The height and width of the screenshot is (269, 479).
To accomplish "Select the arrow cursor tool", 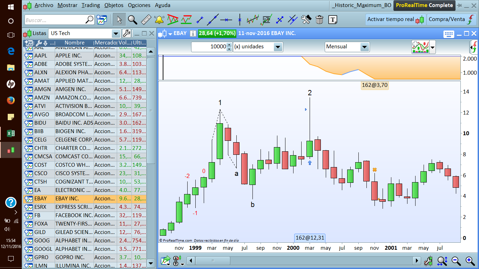I will [x=119, y=20].
